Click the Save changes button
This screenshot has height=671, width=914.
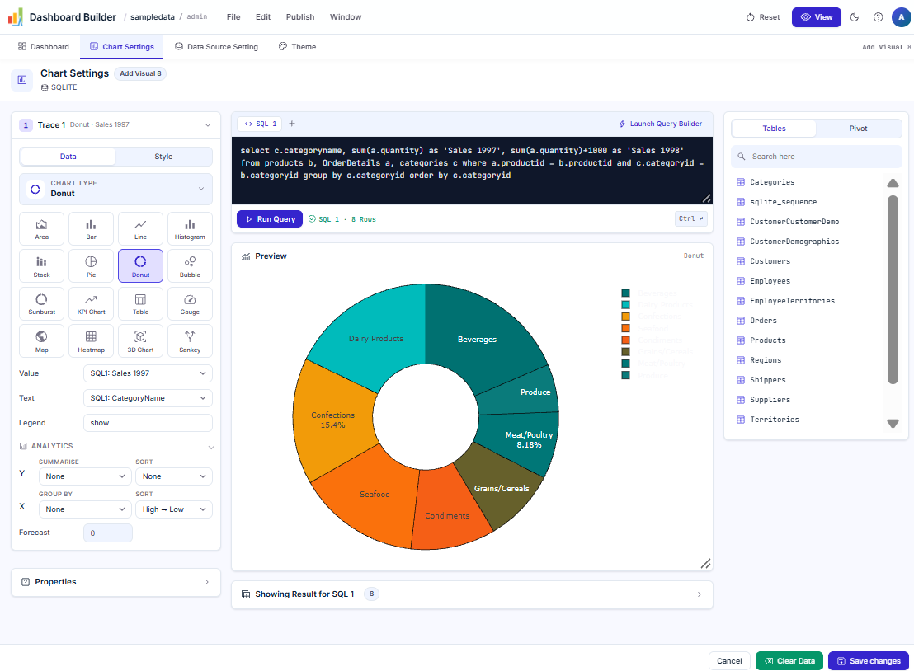coord(869,660)
